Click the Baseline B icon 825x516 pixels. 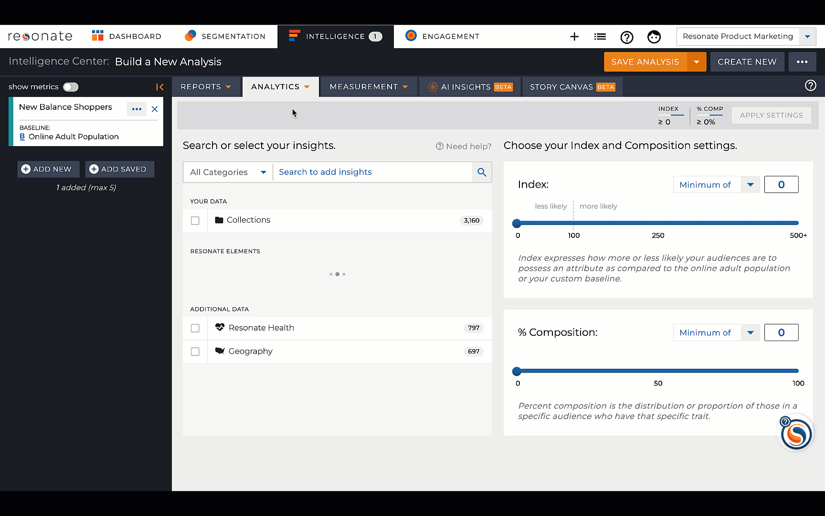click(x=22, y=137)
